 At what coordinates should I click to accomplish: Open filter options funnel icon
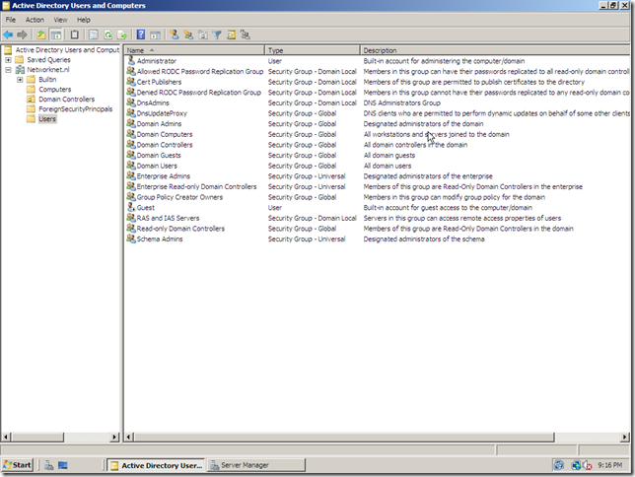click(x=217, y=34)
